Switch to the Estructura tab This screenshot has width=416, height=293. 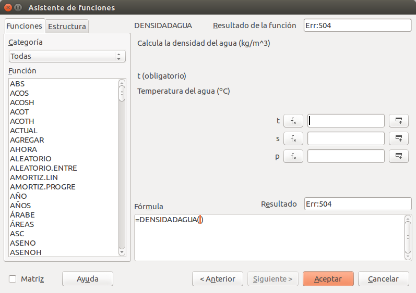(67, 27)
